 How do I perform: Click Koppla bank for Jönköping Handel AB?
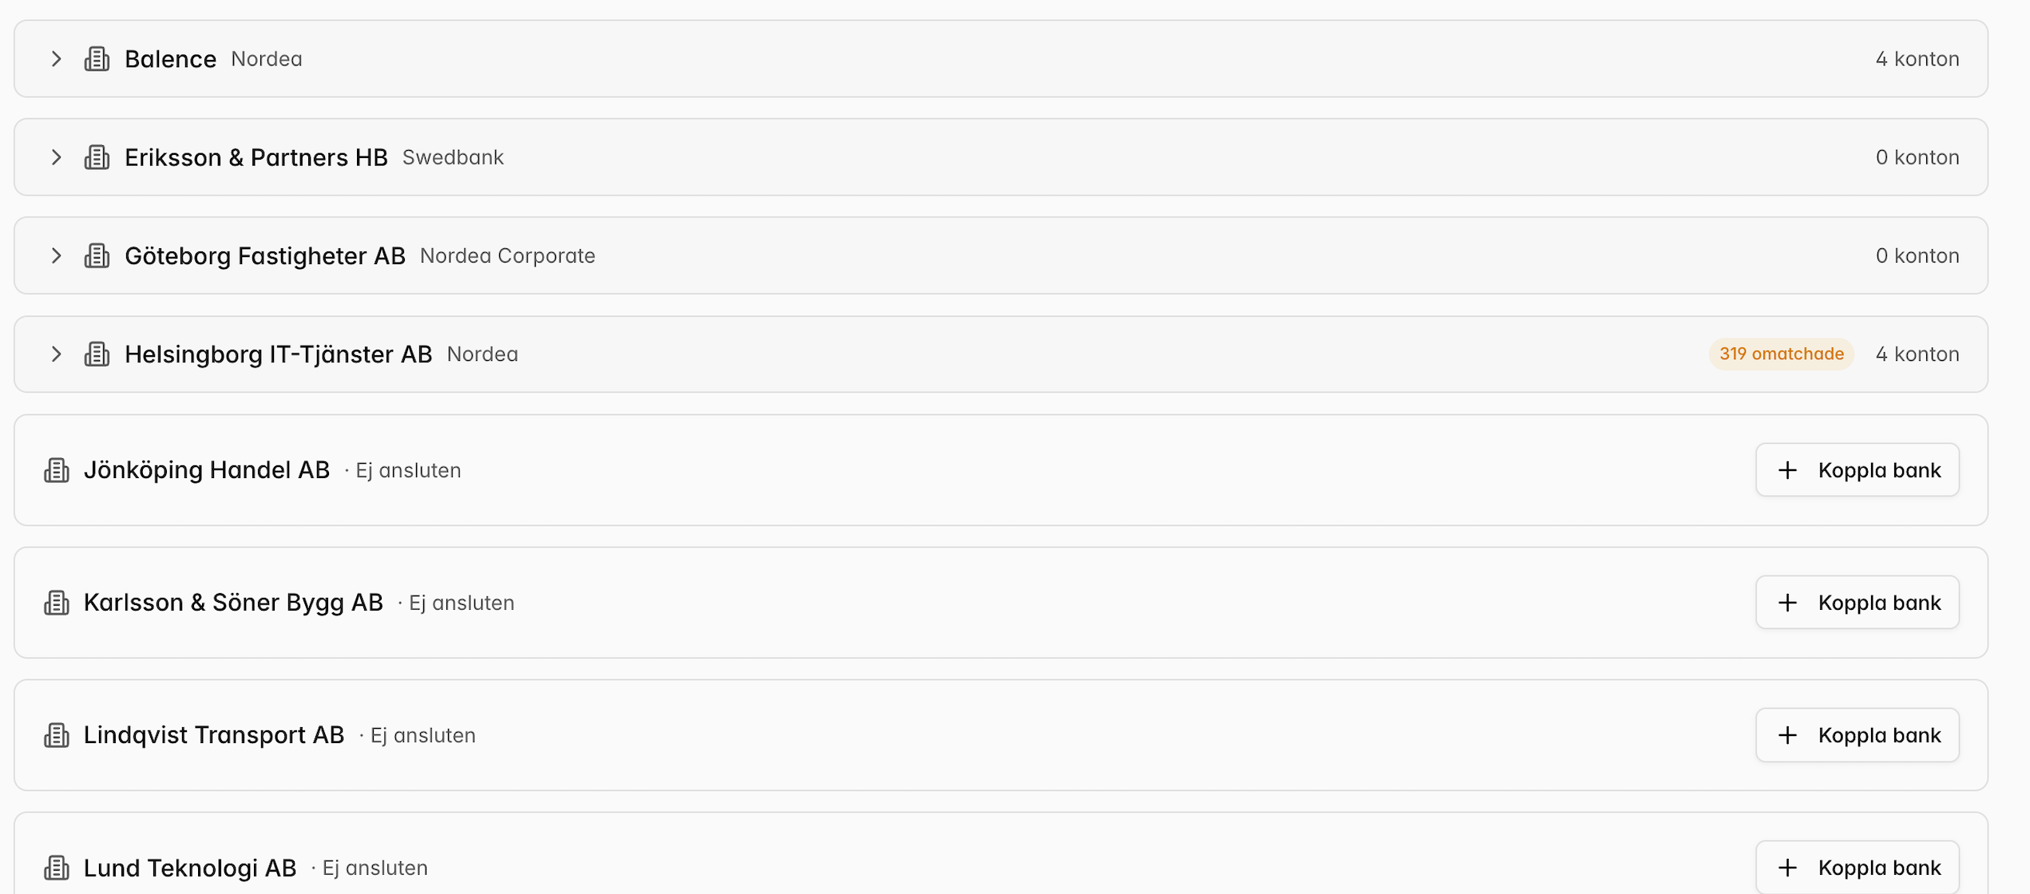click(1858, 470)
